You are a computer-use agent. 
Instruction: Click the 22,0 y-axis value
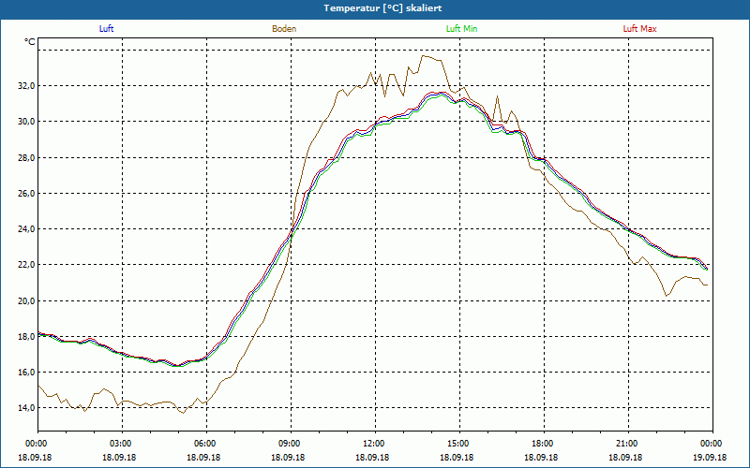pyautogui.click(x=26, y=265)
